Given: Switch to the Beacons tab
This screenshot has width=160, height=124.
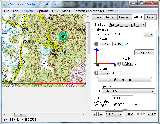Looking at the screenshot, I should [x=125, y=17].
